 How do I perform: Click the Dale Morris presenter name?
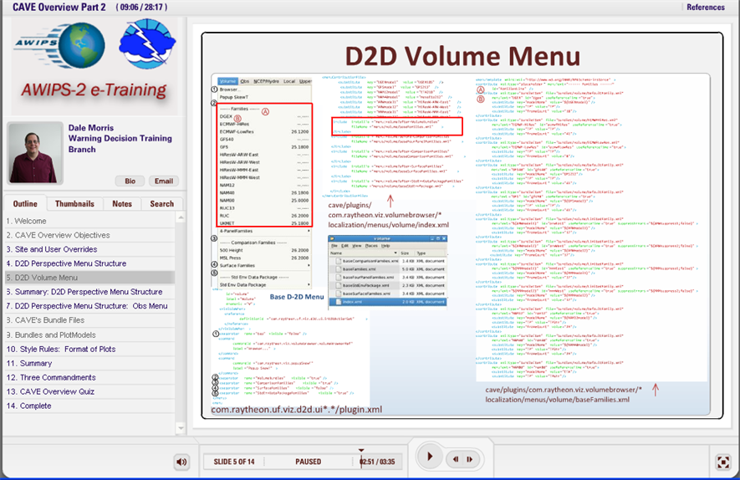[91, 128]
